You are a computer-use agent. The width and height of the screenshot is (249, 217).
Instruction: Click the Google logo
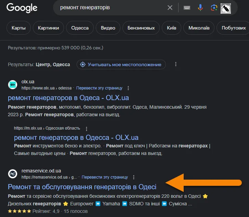[22, 8]
